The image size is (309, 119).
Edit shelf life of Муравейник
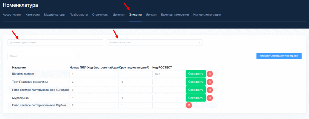click(135, 98)
